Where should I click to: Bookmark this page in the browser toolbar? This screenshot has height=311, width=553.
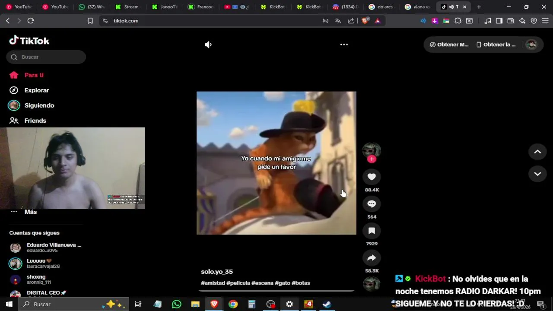click(90, 21)
